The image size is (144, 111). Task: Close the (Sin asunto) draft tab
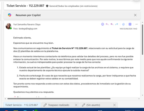pyautogui.click(x=114, y=105)
